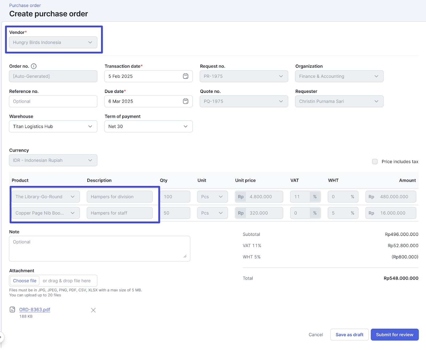Click the Cancel button

(316, 335)
